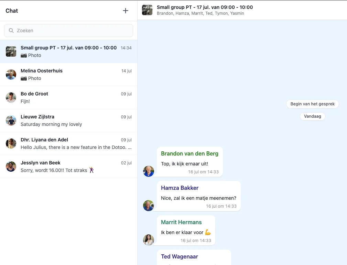Click the camera icon in the Small group PT preview
Screen dimensions: 347x265
click(x=24, y=55)
